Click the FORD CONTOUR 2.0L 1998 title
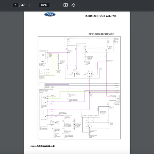154x154 pixels. click(100, 16)
